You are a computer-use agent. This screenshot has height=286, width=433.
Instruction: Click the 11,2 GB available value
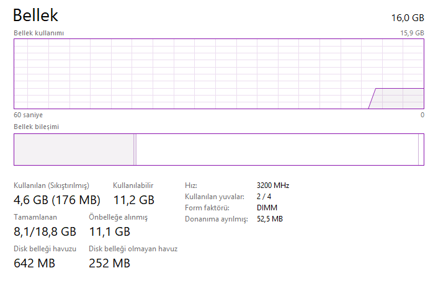[x=133, y=200]
